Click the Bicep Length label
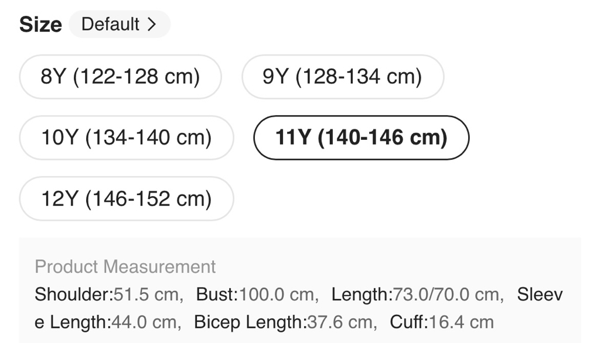The height and width of the screenshot is (343, 600). pos(250,322)
